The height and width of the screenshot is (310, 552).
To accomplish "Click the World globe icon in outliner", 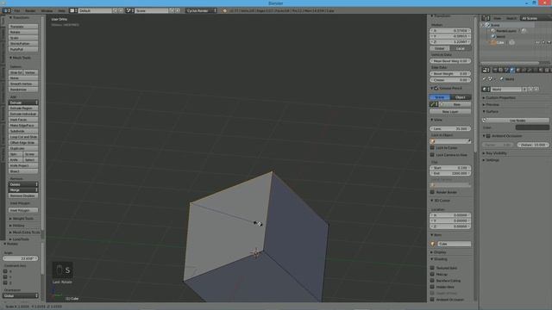I will (x=492, y=36).
